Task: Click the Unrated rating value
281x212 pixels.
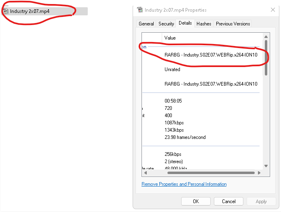Action: pyautogui.click(x=172, y=69)
